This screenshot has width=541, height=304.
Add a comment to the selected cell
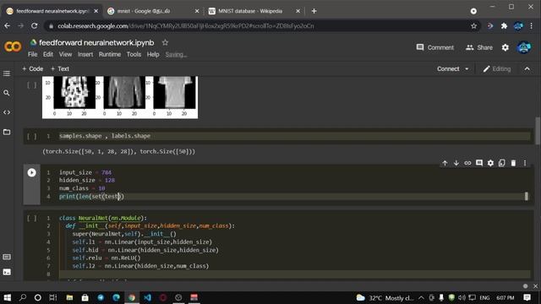click(479, 163)
